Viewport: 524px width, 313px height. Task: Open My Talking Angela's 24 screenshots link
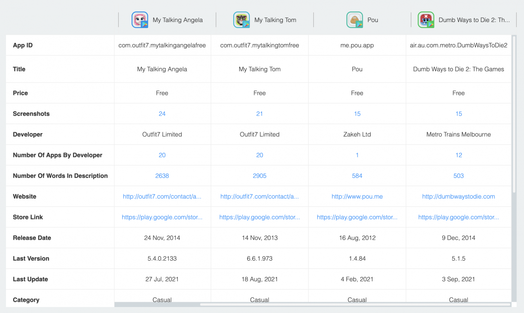[162, 114]
